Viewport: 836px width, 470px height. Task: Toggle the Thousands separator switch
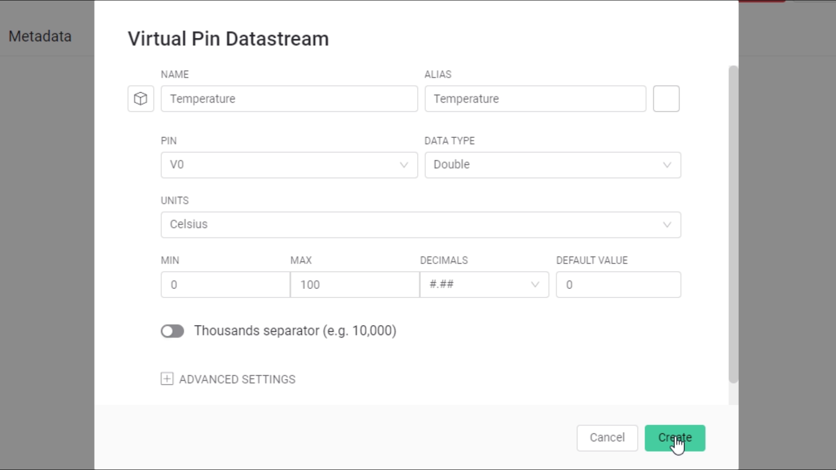172,331
